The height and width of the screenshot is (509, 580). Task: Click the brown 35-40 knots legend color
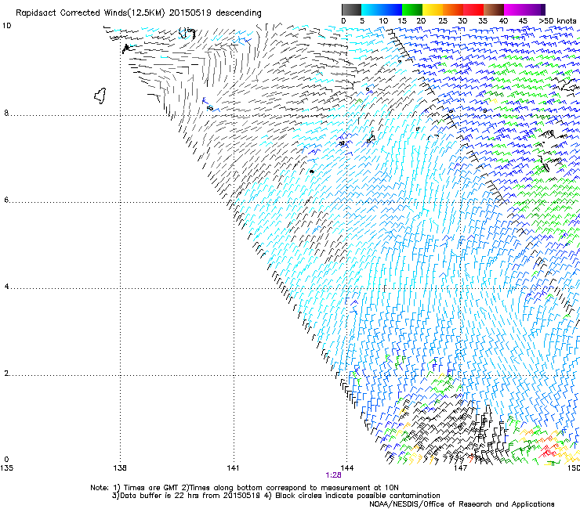point(494,9)
